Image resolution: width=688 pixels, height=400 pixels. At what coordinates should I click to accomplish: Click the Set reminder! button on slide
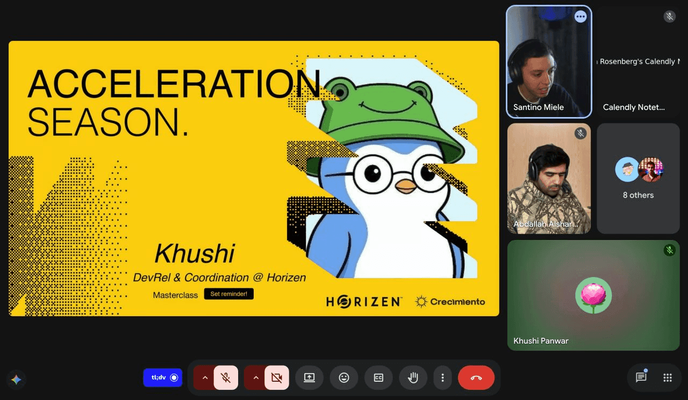point(228,294)
